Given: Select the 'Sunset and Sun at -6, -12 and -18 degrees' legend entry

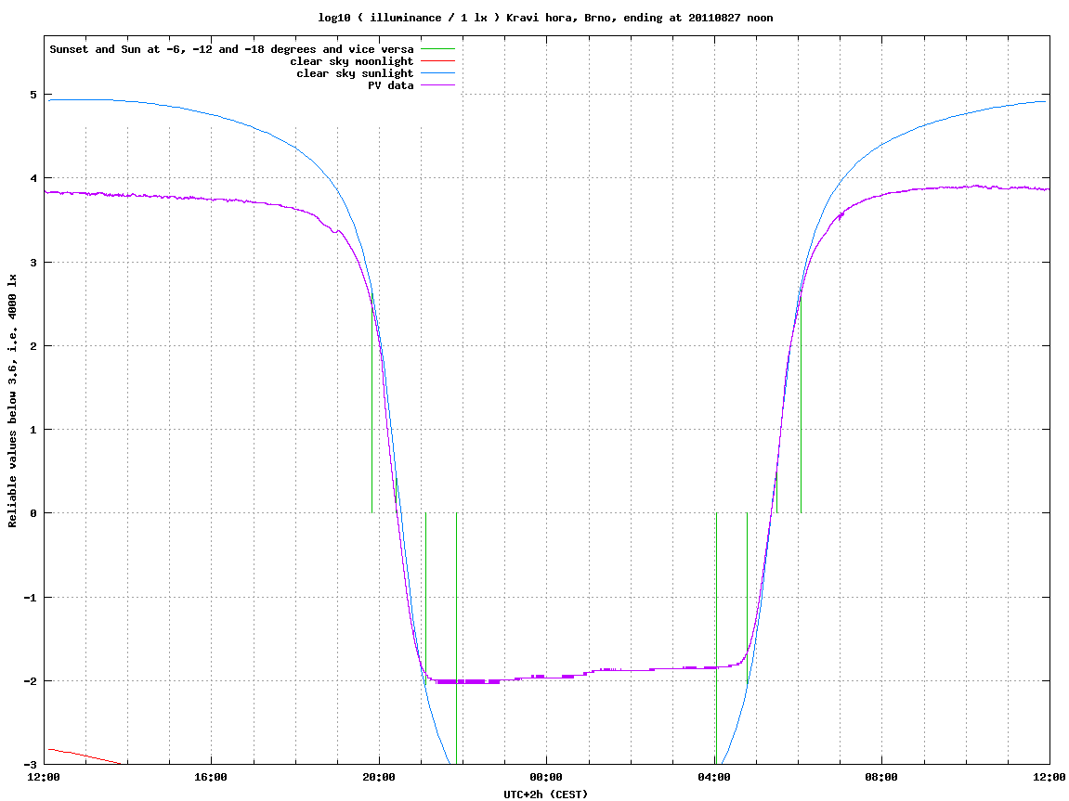Looking at the screenshot, I should click(232, 49).
